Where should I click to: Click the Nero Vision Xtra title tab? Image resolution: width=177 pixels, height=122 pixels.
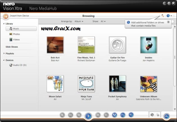pos(12,6)
